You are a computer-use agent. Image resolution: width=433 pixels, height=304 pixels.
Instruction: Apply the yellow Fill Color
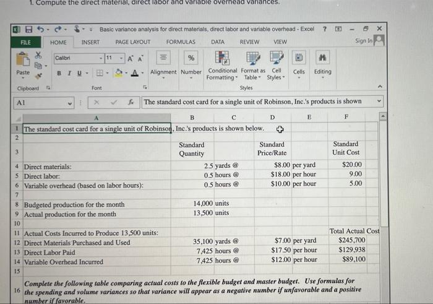[x=119, y=73]
